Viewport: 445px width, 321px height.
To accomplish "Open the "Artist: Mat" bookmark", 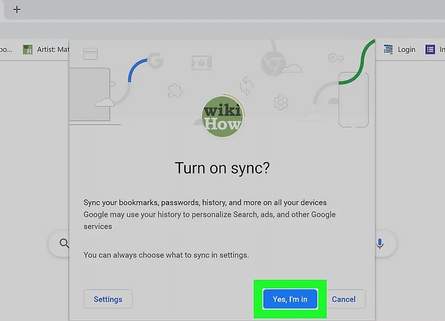I will point(46,49).
